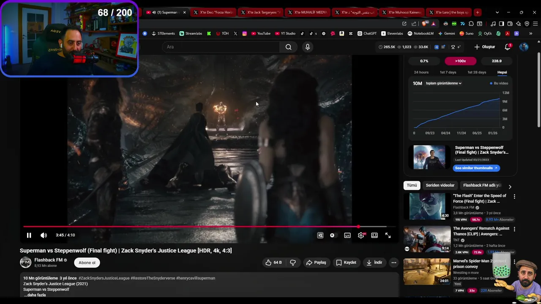541x304 pixels.
Task: Select the Seriden videolar chip
Action: click(440, 185)
